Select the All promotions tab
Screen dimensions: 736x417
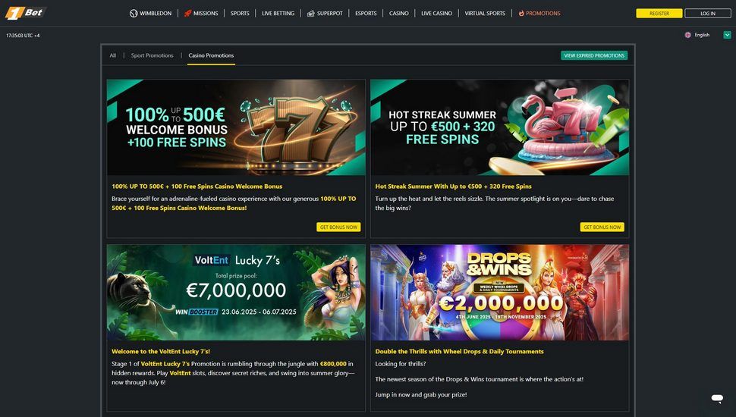point(112,55)
